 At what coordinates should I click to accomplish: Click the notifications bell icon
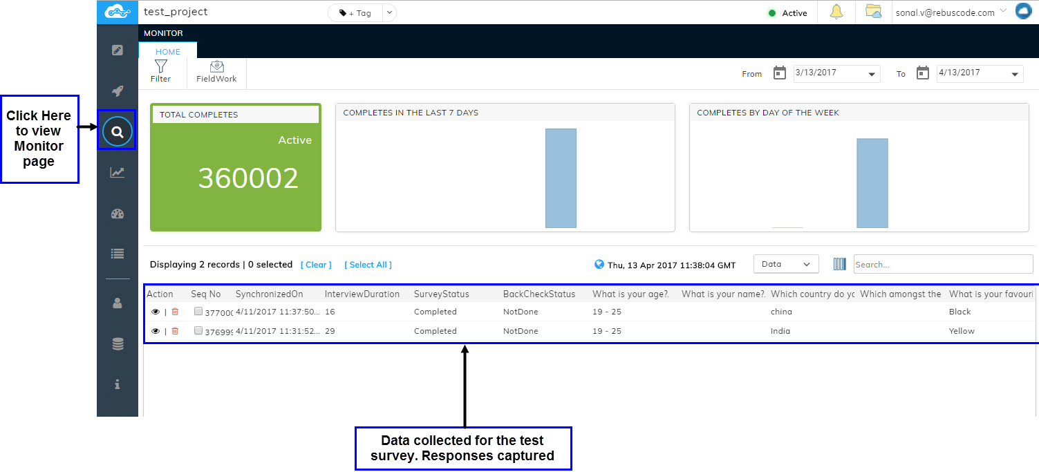click(x=836, y=12)
